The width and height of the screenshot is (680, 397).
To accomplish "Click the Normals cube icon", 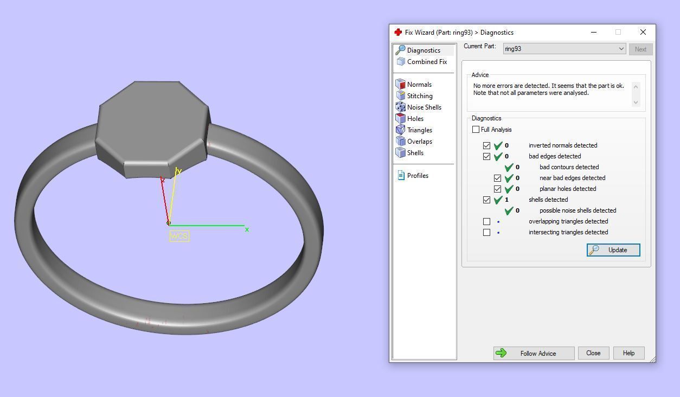I will pos(401,84).
